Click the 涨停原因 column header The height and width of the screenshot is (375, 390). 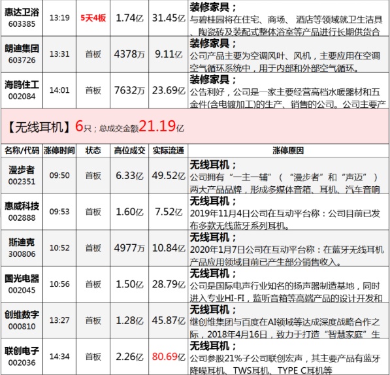point(288,150)
